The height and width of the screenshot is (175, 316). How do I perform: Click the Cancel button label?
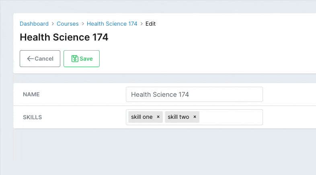click(44, 59)
